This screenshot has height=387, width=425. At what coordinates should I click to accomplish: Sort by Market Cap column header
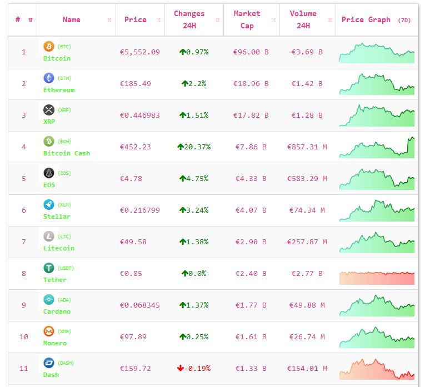point(247,19)
